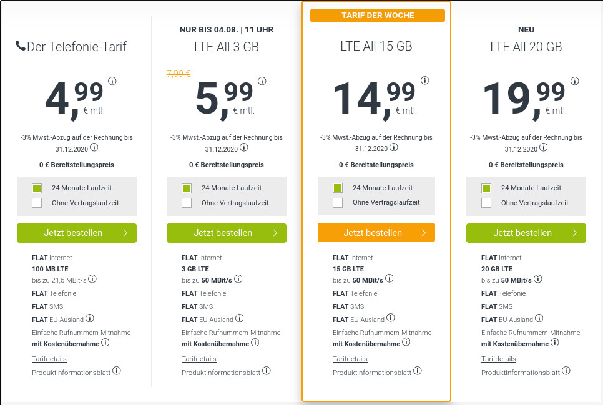Viewport: 603px width, 405px height.
Task: Click the TARIF DER WOCHE badge
Action: (377, 15)
